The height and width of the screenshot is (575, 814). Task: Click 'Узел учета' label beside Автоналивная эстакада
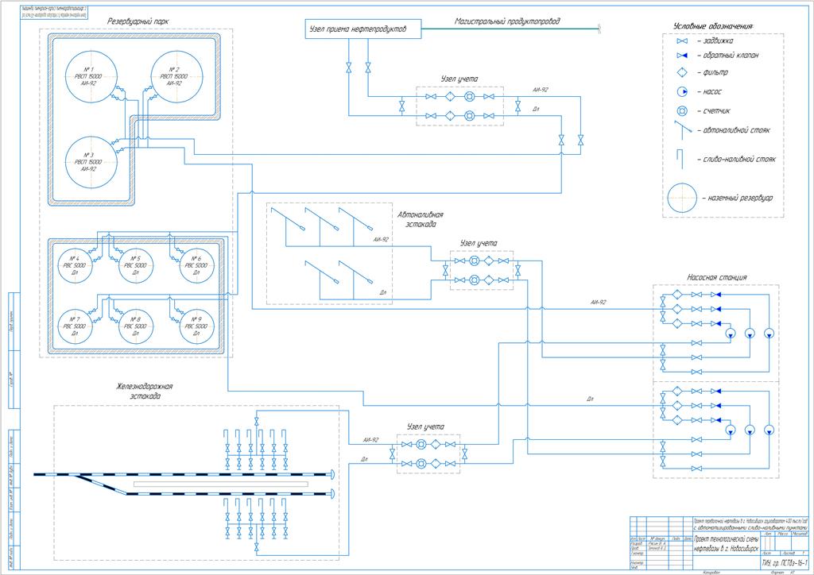(479, 243)
